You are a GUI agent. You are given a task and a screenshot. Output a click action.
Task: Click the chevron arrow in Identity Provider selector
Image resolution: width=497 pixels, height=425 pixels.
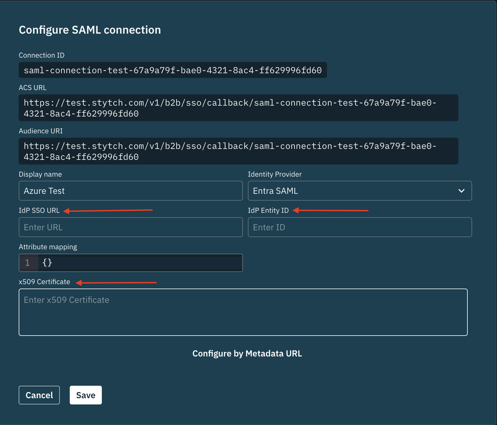pos(461,191)
